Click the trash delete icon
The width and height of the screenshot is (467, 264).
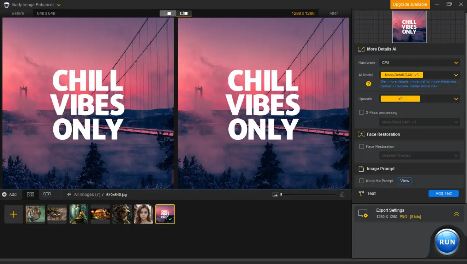click(342, 195)
